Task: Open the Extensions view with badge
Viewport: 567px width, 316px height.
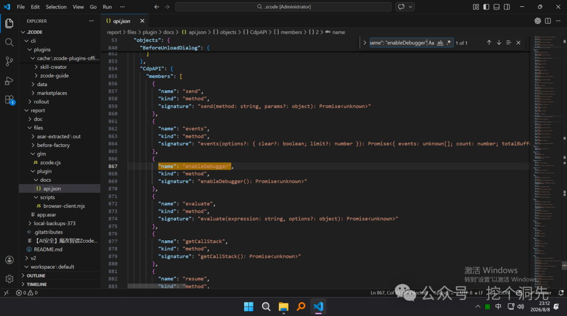Action: pos(9,100)
